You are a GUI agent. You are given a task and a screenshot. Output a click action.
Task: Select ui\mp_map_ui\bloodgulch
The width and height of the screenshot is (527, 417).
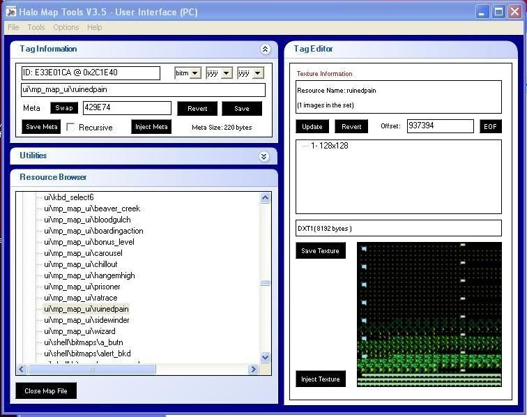[x=87, y=220]
